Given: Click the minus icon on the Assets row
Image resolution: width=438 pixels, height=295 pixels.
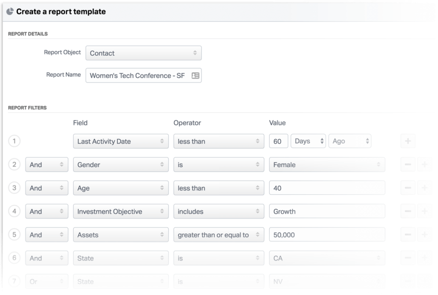Looking at the screenshot, I should [x=408, y=235].
